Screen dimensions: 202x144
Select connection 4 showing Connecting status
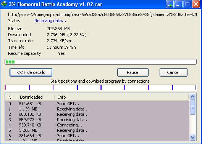coord(97,125)
